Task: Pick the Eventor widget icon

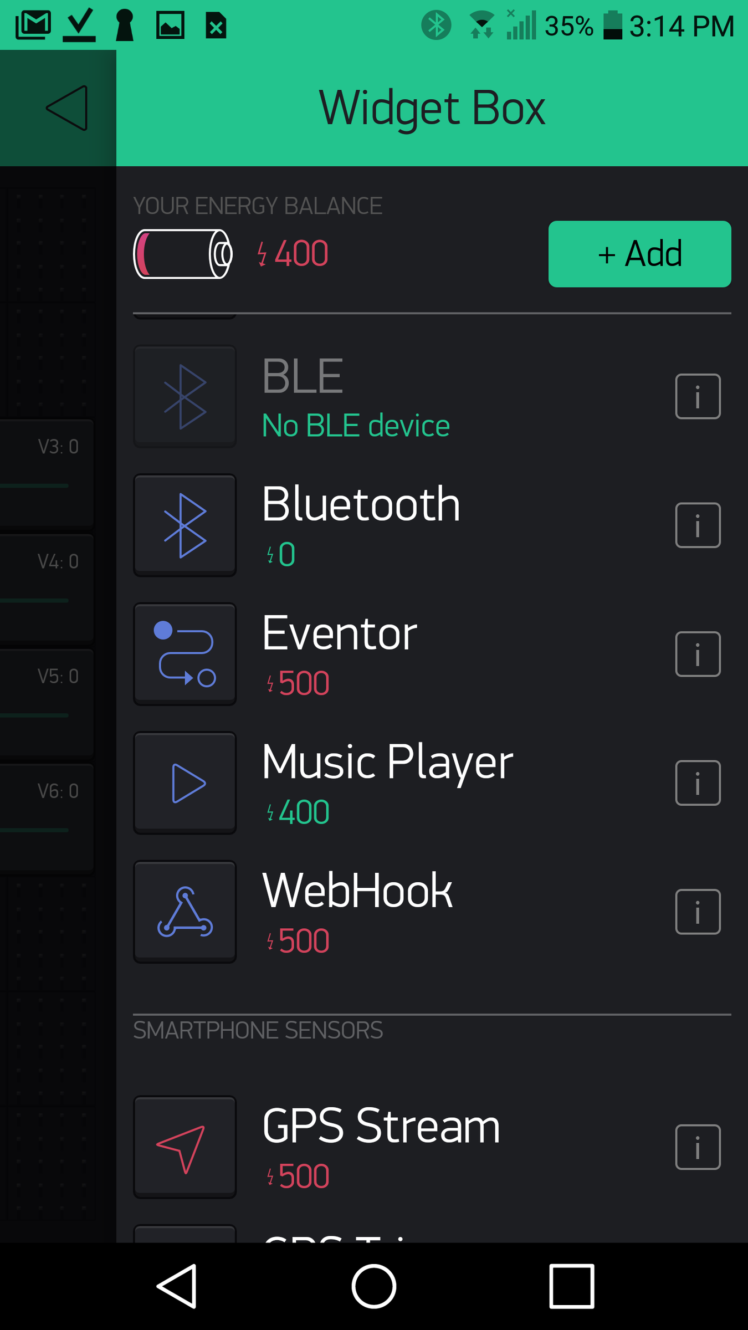Action: (185, 654)
